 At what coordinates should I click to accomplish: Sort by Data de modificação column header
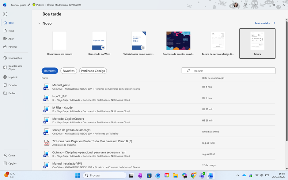pos(213,78)
